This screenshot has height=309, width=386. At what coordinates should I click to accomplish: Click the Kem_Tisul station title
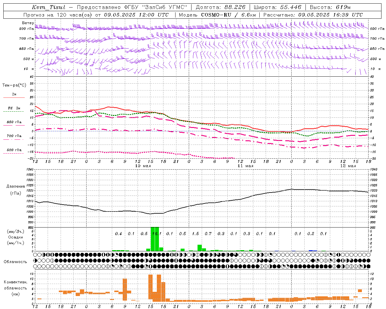pyautogui.click(x=49, y=8)
